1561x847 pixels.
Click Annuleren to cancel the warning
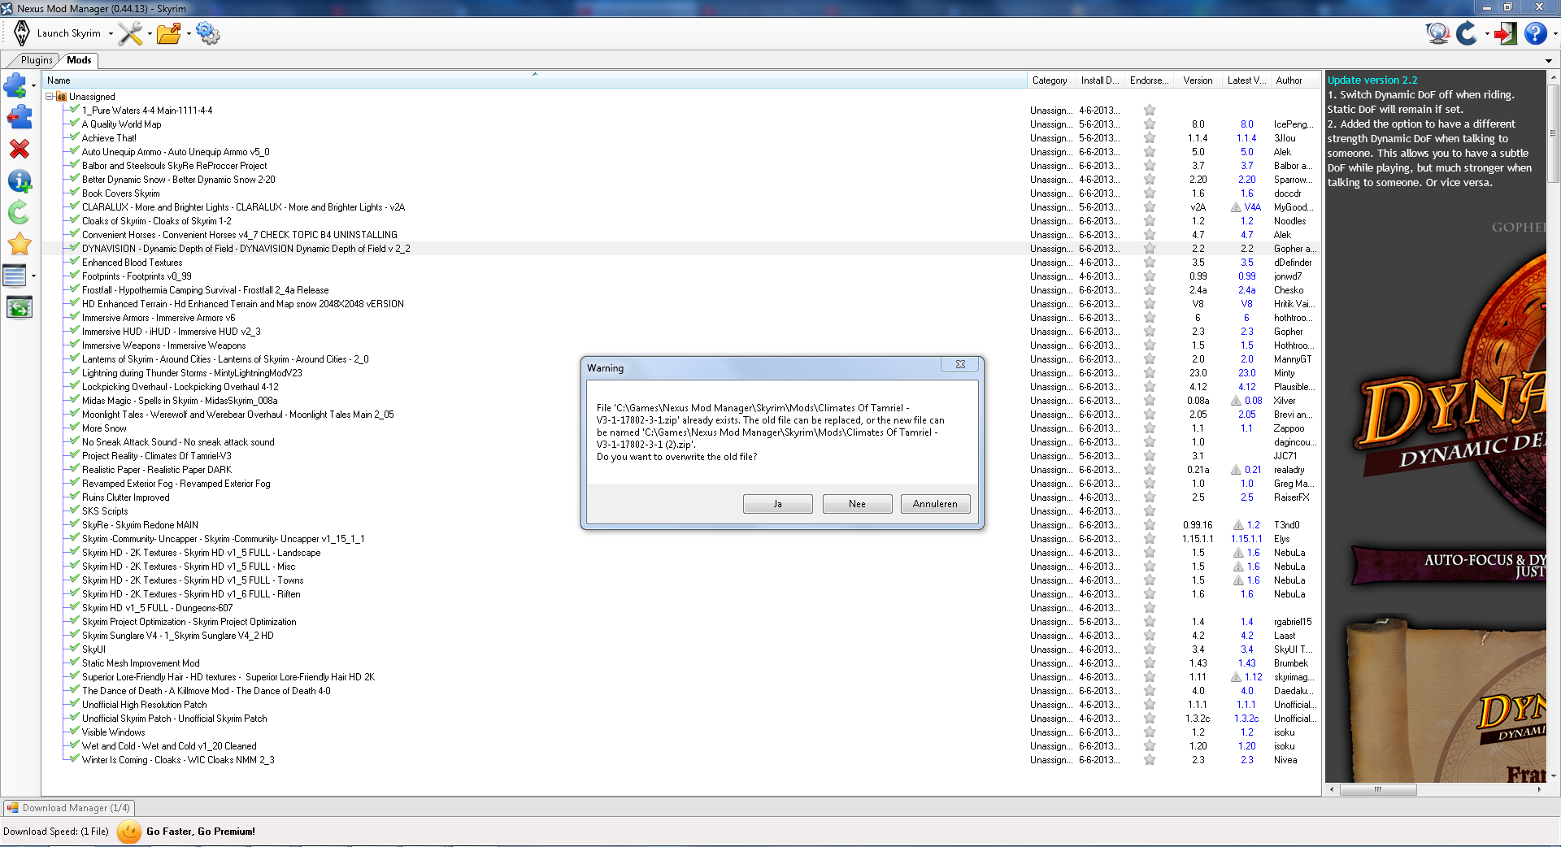tap(935, 504)
